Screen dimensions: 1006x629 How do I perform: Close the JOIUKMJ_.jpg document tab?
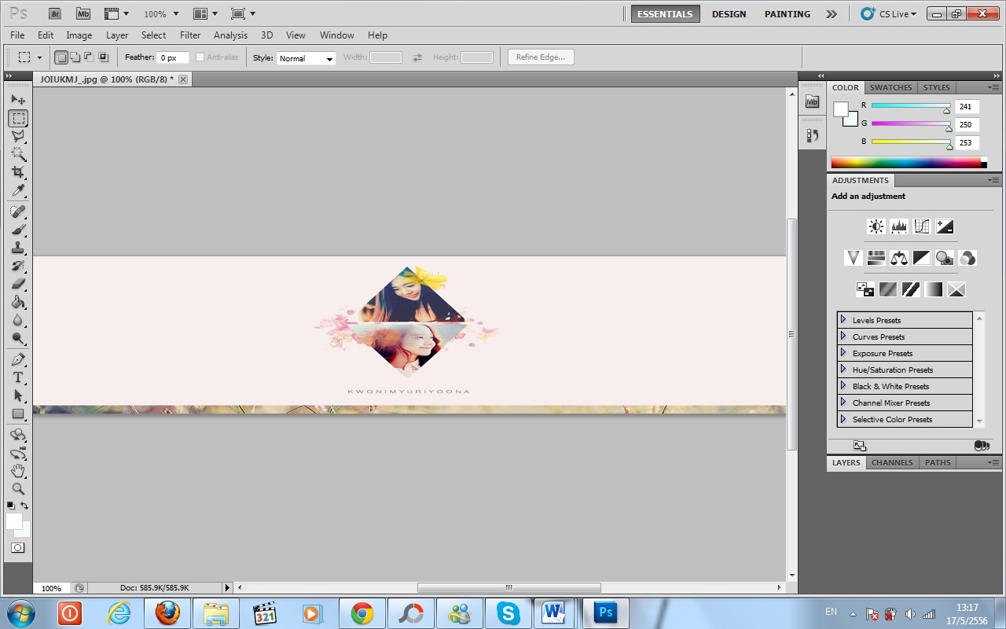(183, 79)
